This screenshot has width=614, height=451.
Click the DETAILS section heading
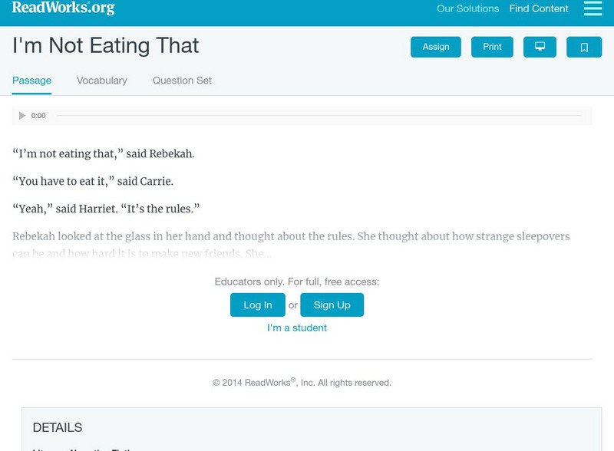58,428
